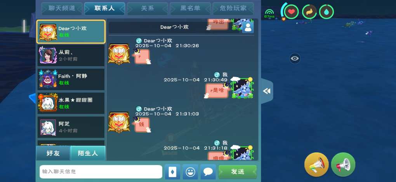The height and width of the screenshot is (182, 396).
Task: Switch to the 聊天频道 tab
Action: pos(62,8)
